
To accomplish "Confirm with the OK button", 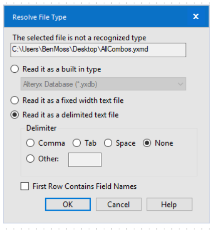I will 68,204.
